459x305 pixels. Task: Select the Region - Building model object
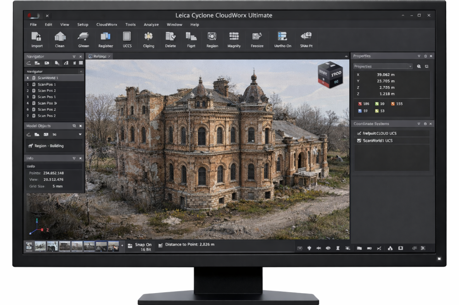[x=49, y=146]
